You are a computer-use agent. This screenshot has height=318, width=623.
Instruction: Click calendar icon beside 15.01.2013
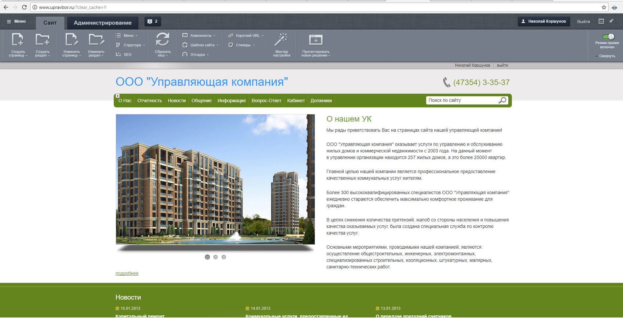pos(117,308)
